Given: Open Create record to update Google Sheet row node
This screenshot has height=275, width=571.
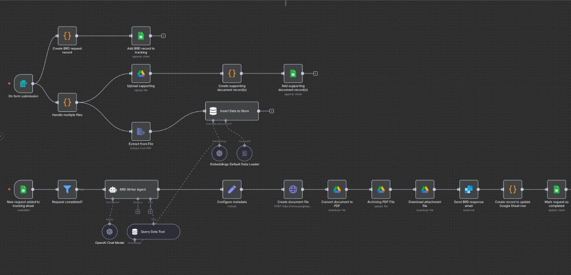Looking at the screenshot, I should (x=513, y=189).
